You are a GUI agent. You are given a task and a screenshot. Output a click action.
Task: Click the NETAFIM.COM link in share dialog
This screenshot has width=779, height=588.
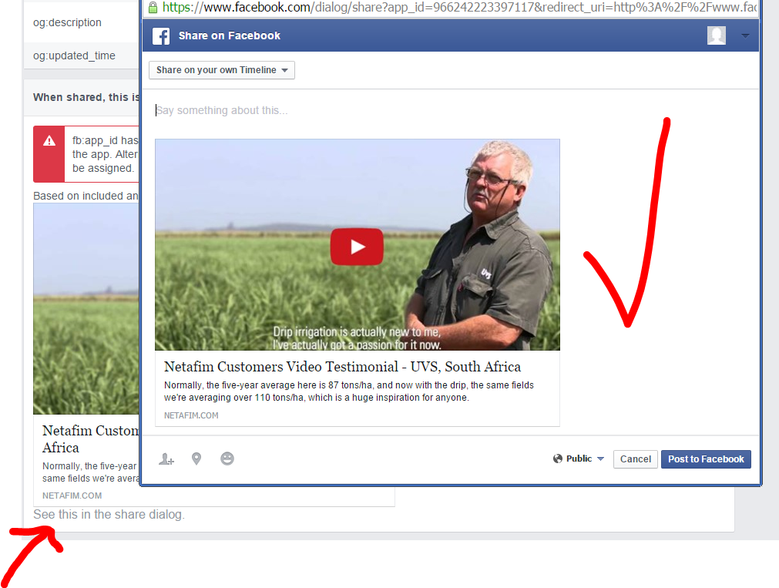click(191, 415)
